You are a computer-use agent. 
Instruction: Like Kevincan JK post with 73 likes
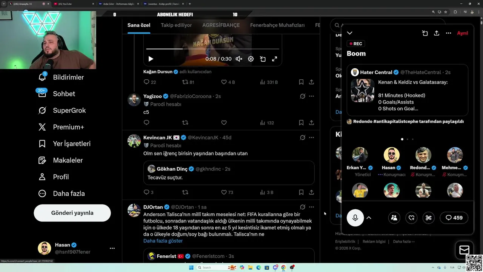227,192
